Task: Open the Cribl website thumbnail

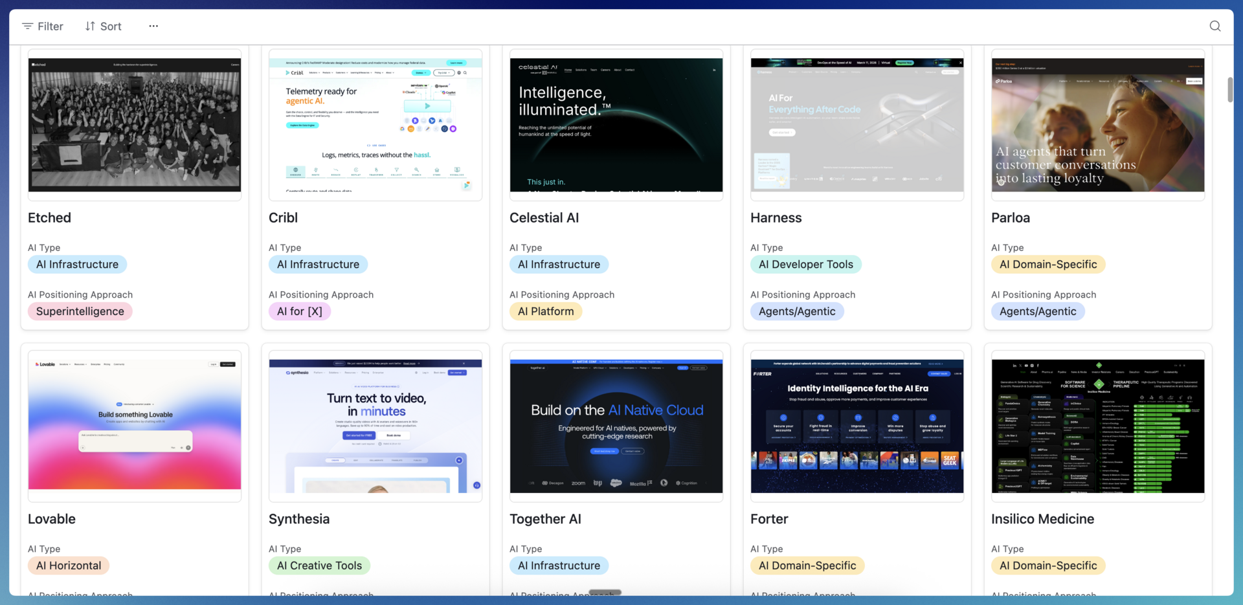Action: coord(375,125)
